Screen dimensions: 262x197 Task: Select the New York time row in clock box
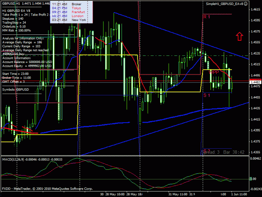coord(69,20)
